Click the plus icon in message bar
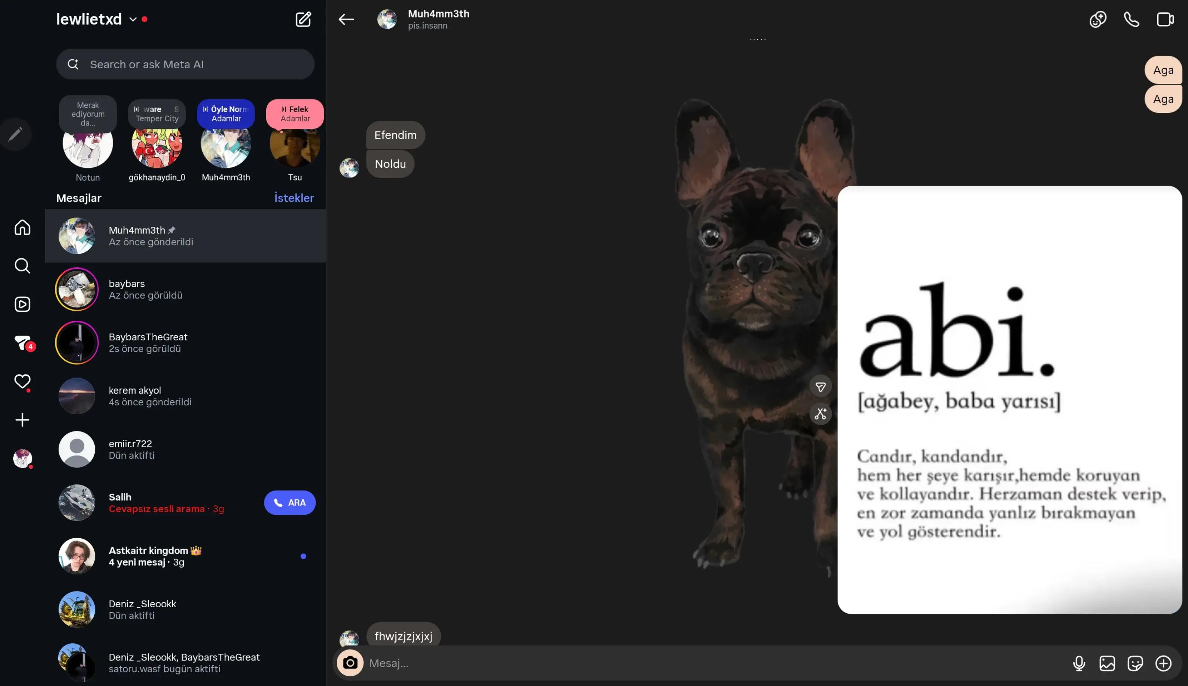 click(1163, 663)
